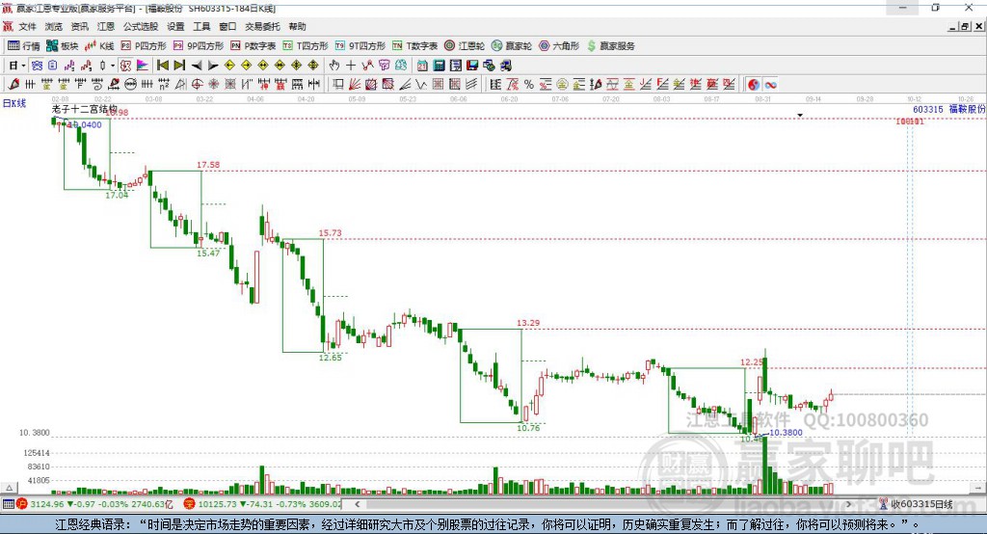Click the scroll-right arrow on horizontal scrollbar
Screen dimensions: 987x534
point(848,504)
